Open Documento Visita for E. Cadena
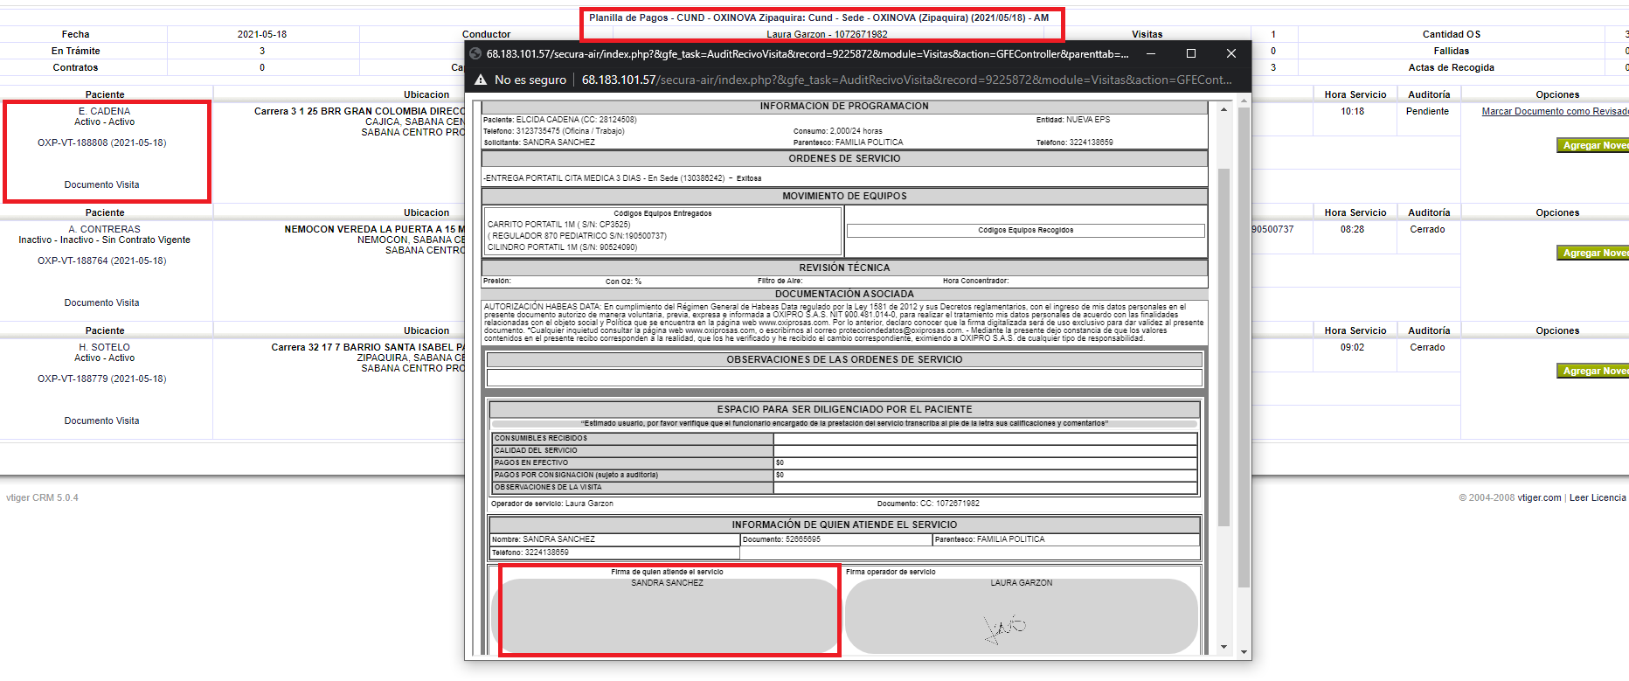Viewport: 1629px width, 681px height. 101,184
